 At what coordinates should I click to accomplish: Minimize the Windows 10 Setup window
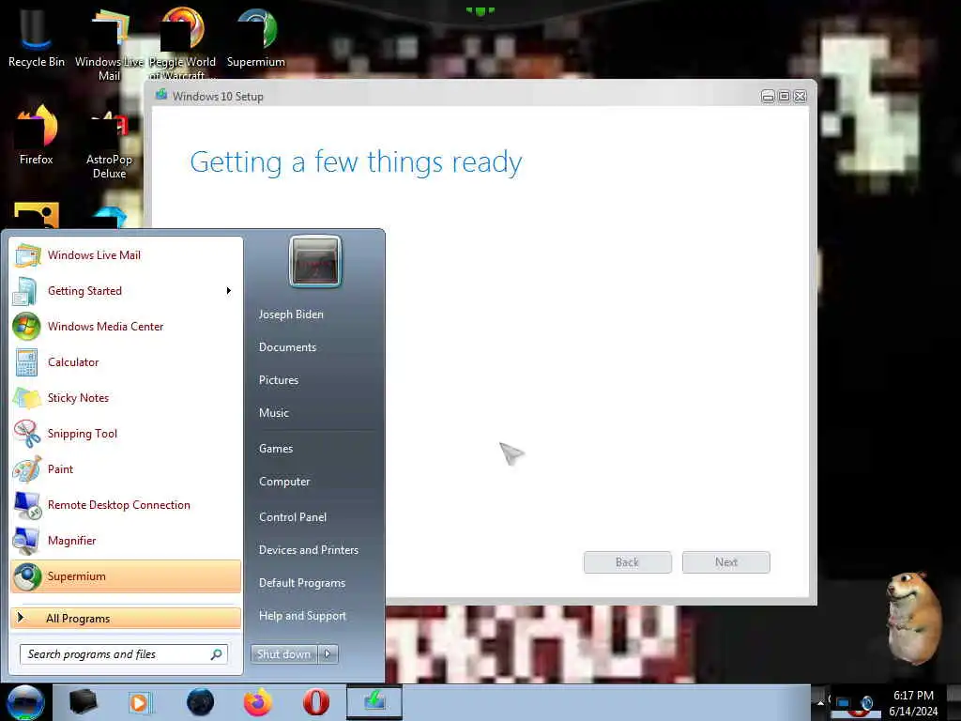pyautogui.click(x=768, y=97)
